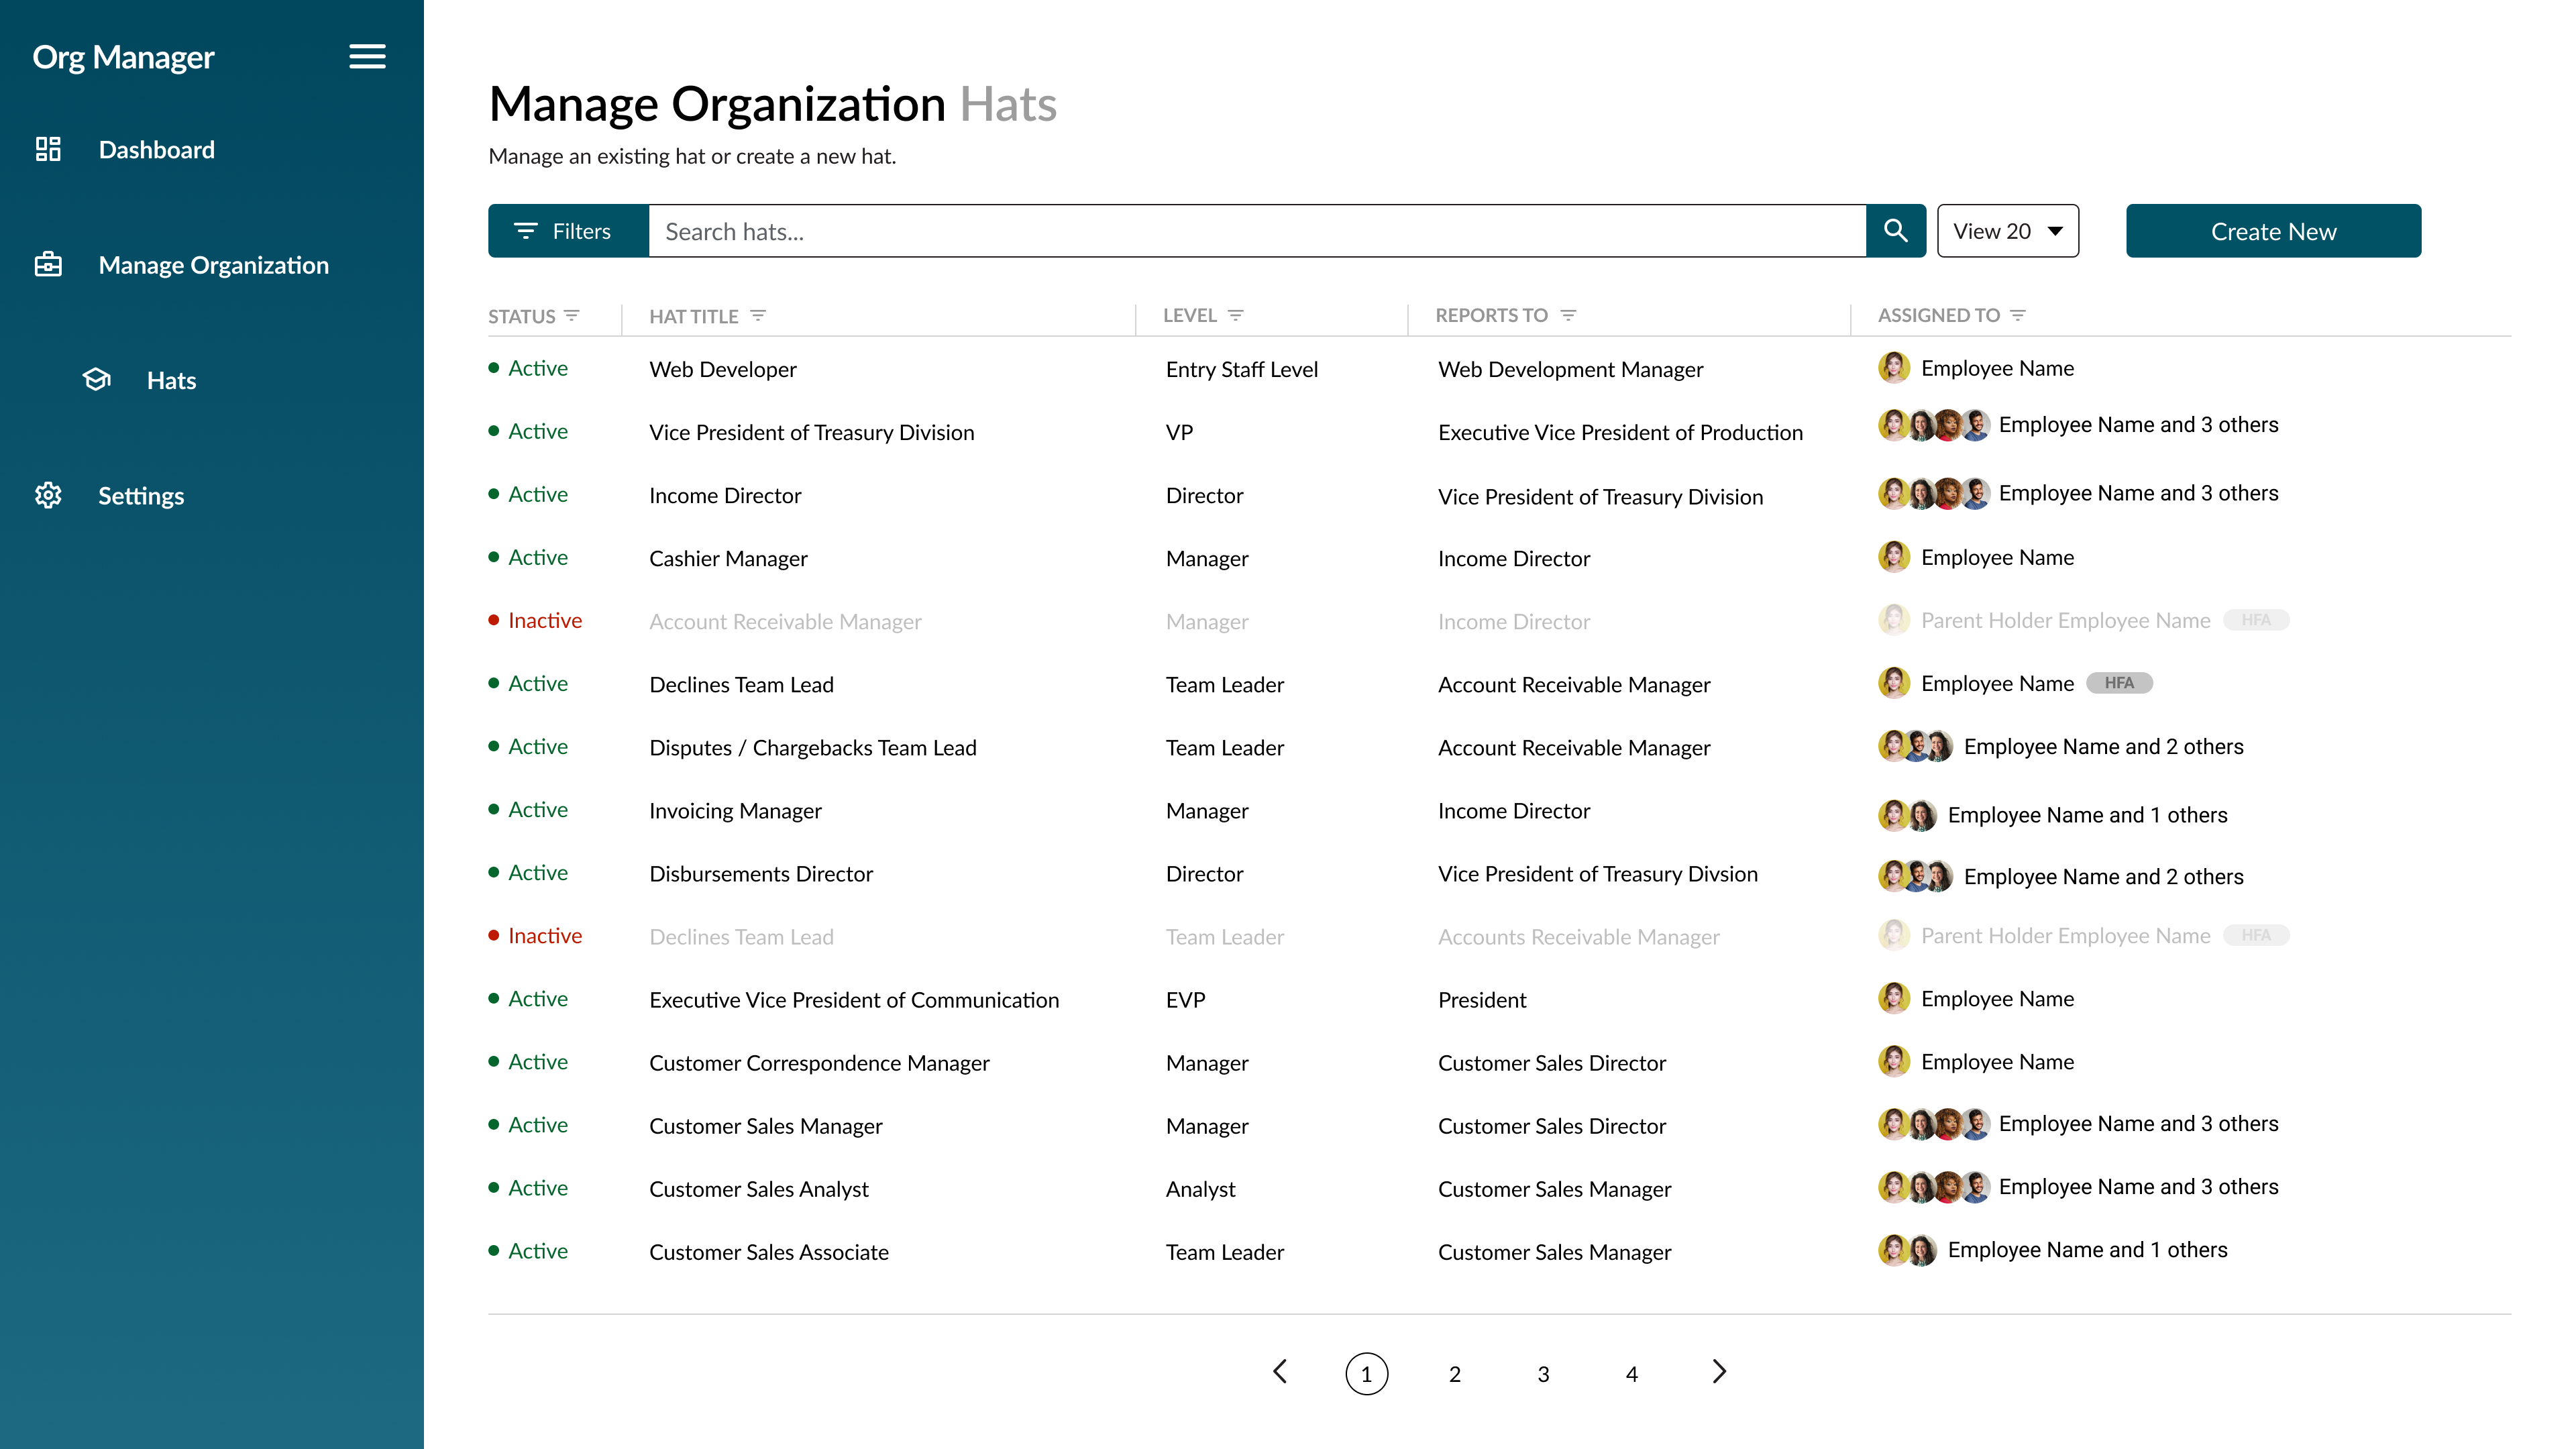This screenshot has height=1449, width=2576.
Task: Click the Create New button
Action: [x=2273, y=231]
